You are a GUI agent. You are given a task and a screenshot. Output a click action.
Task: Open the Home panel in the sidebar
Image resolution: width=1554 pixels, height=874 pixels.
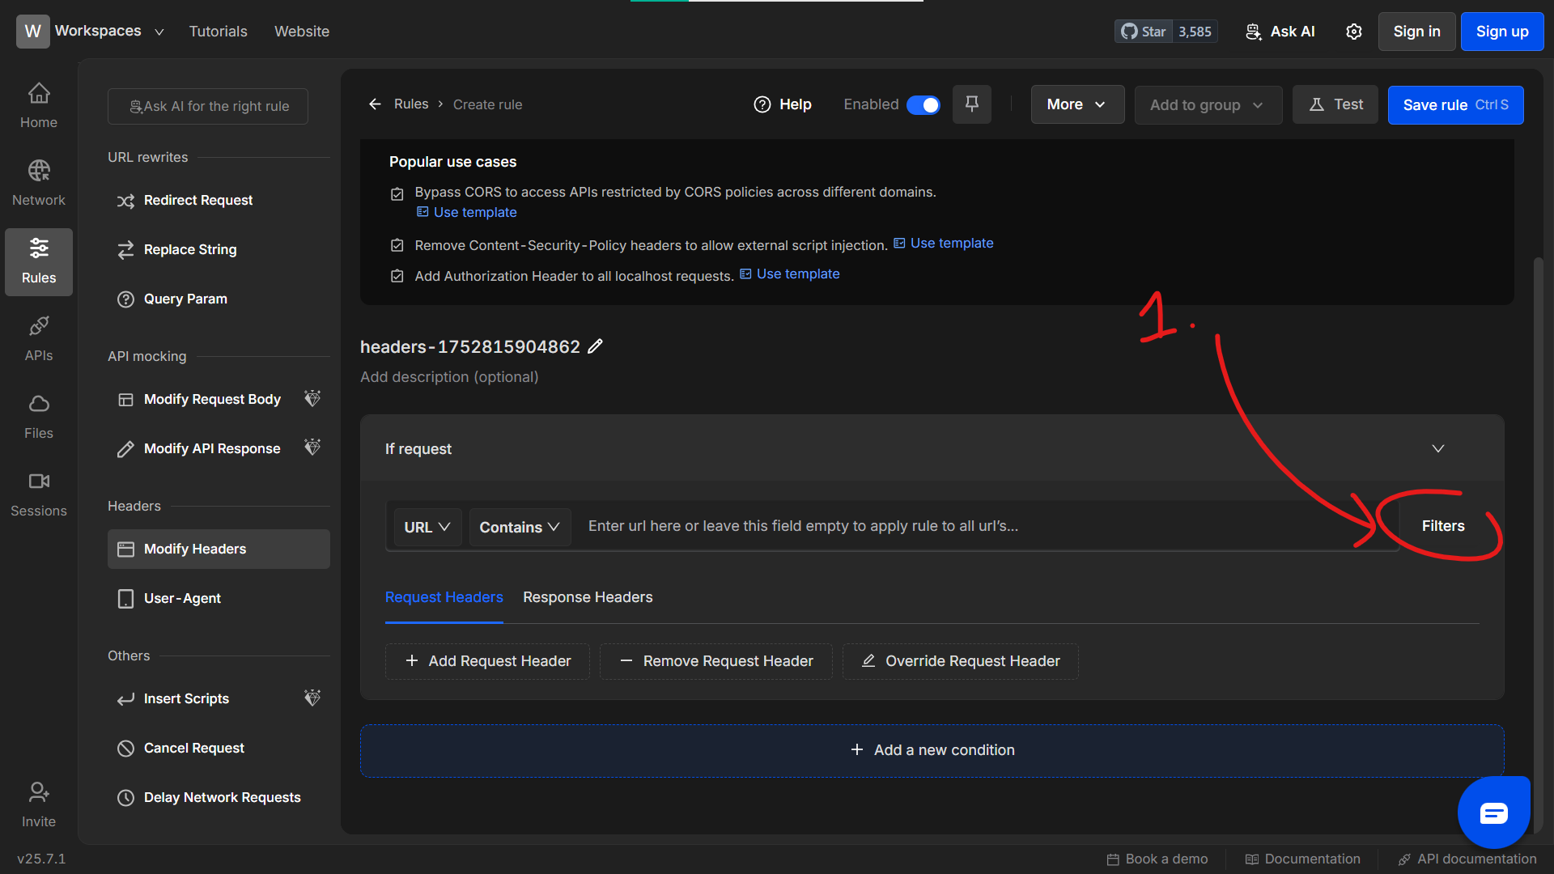[38, 105]
